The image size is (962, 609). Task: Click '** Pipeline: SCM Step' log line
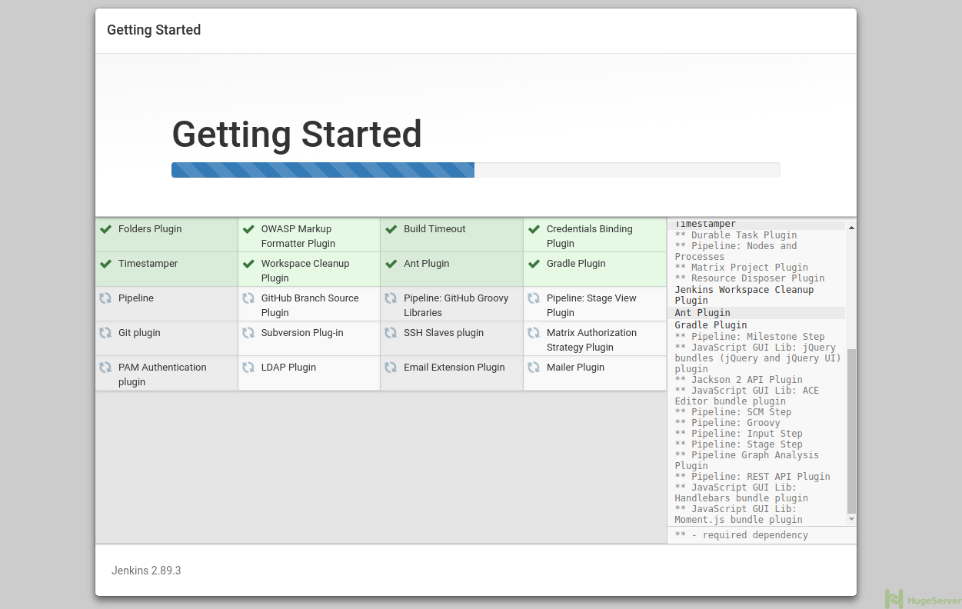click(x=733, y=412)
